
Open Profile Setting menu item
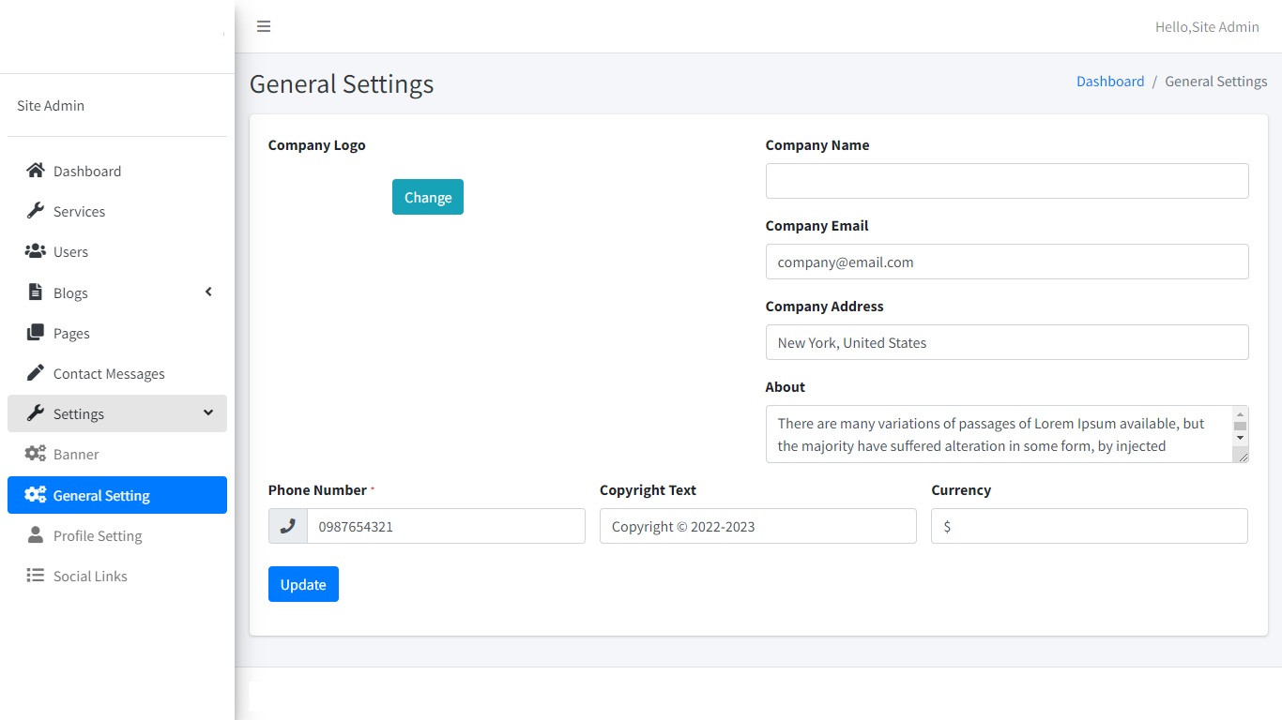(x=98, y=535)
